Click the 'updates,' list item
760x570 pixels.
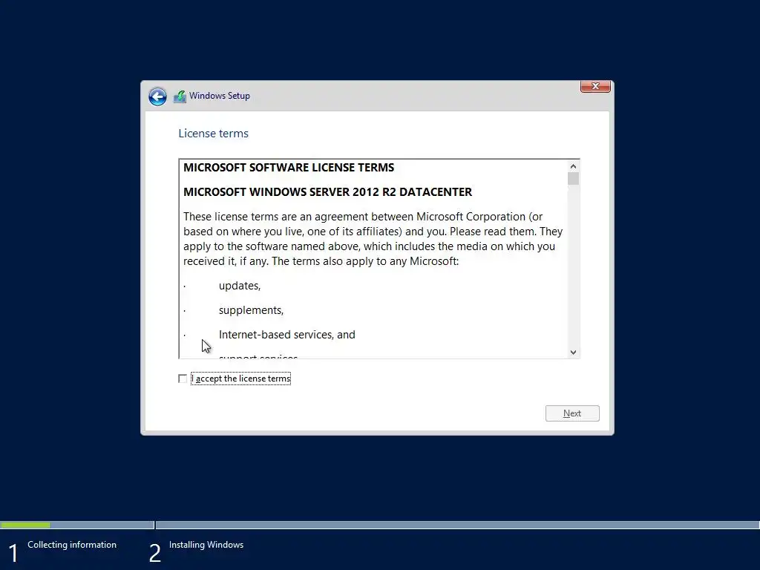click(x=240, y=286)
